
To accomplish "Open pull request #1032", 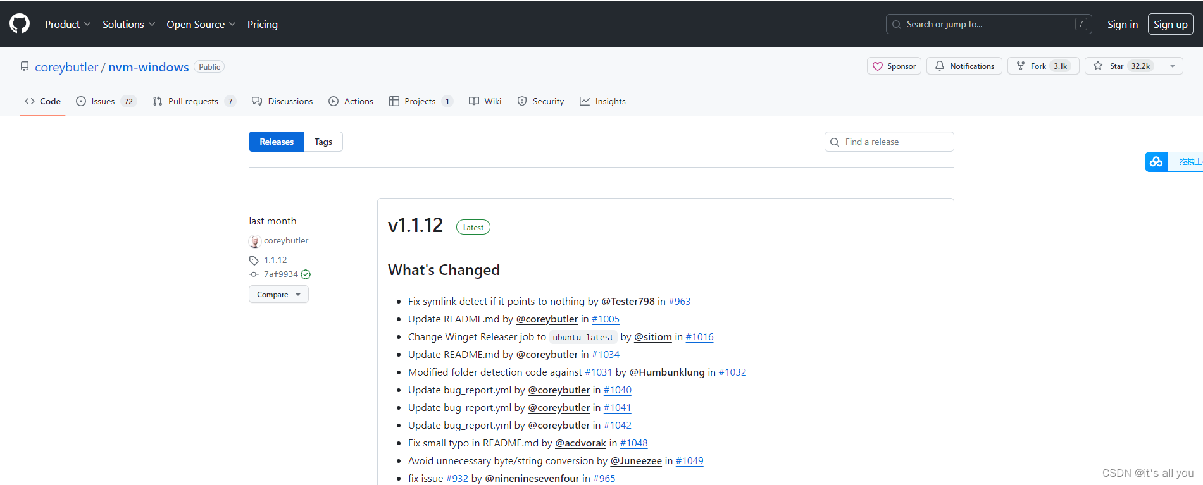I will 732,372.
